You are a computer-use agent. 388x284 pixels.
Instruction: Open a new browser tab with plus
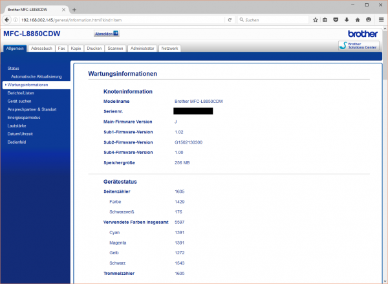point(74,9)
